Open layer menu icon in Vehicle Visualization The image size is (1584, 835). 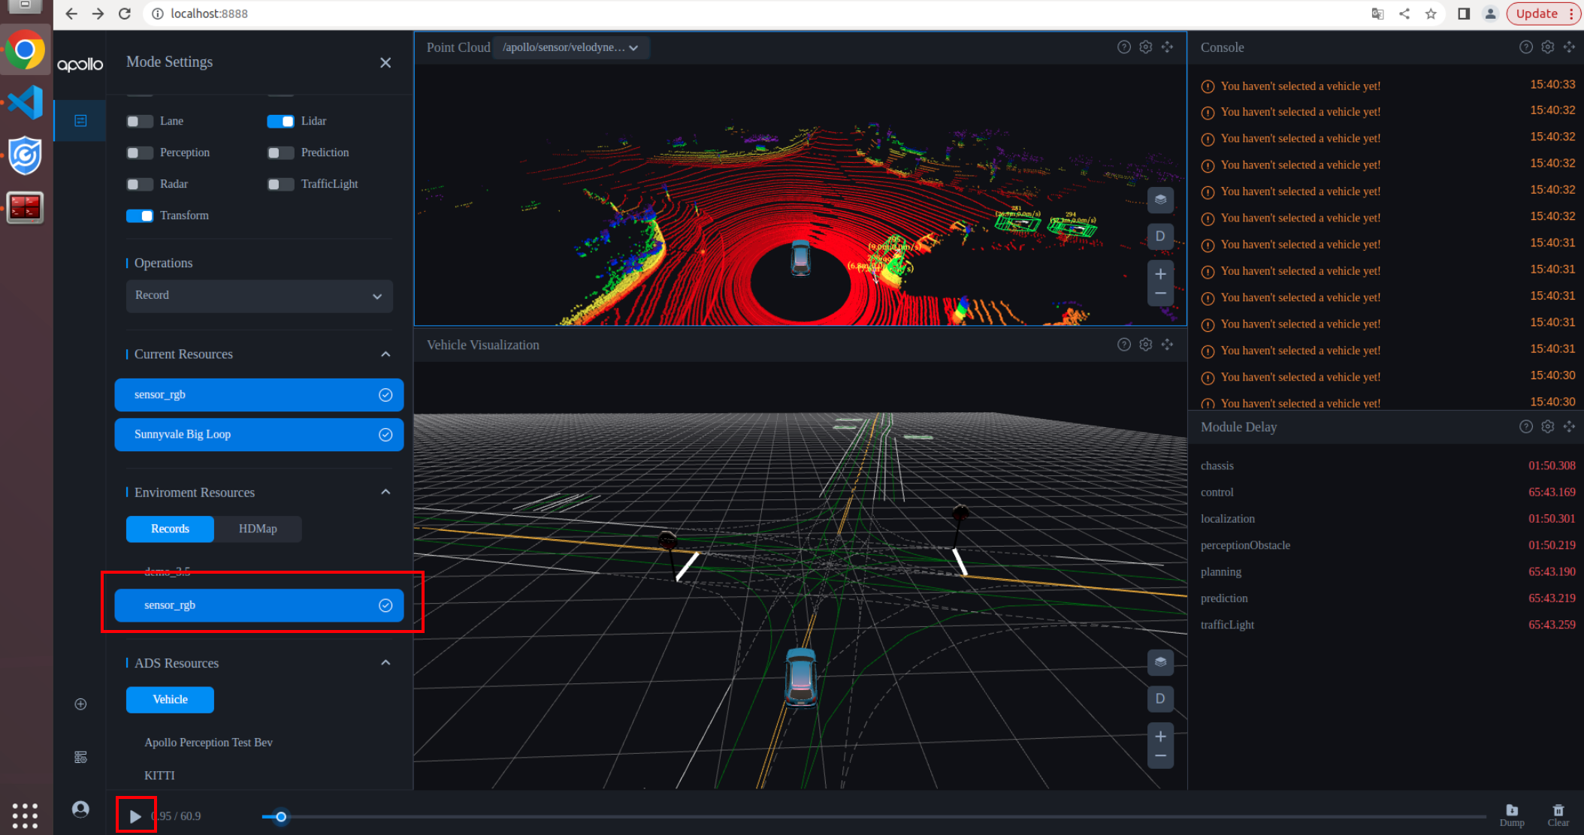click(1160, 662)
